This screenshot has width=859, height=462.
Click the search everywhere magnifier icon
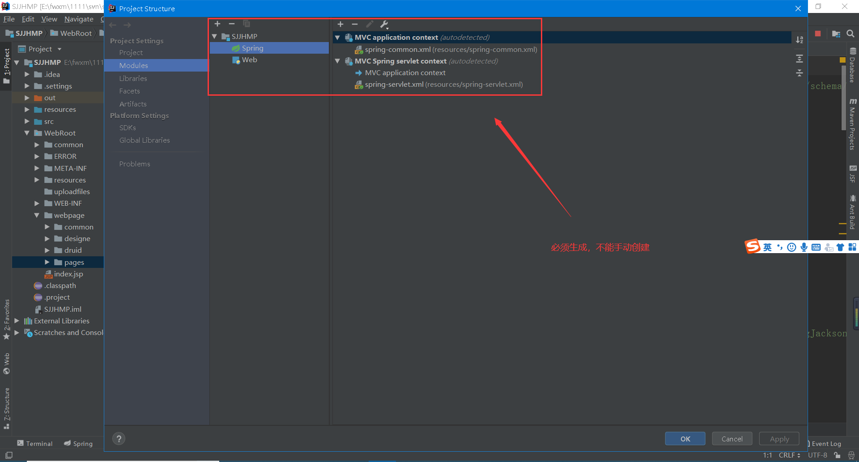[850, 34]
